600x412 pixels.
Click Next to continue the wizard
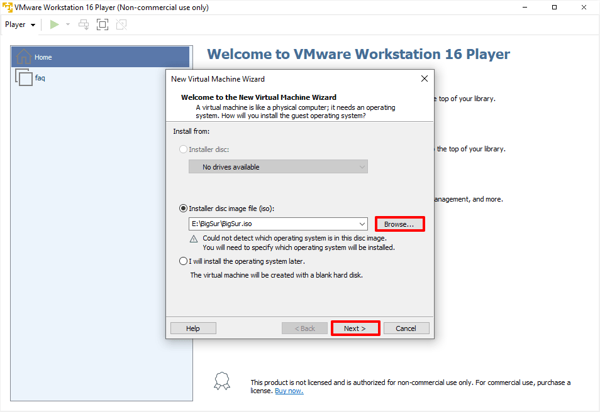tap(355, 328)
